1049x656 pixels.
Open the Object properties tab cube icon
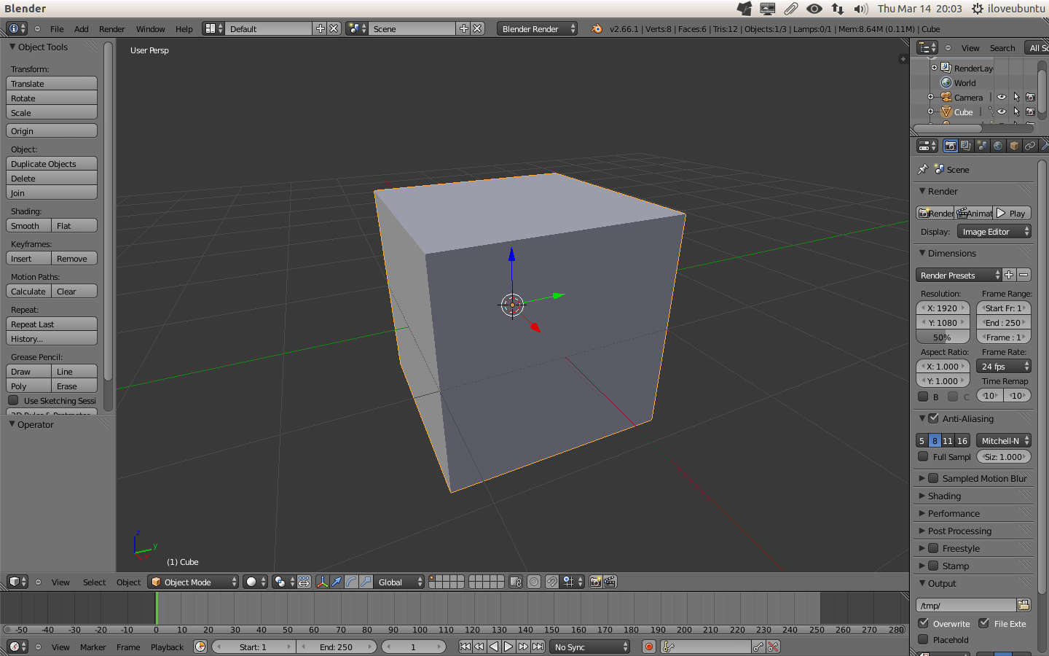click(1014, 146)
